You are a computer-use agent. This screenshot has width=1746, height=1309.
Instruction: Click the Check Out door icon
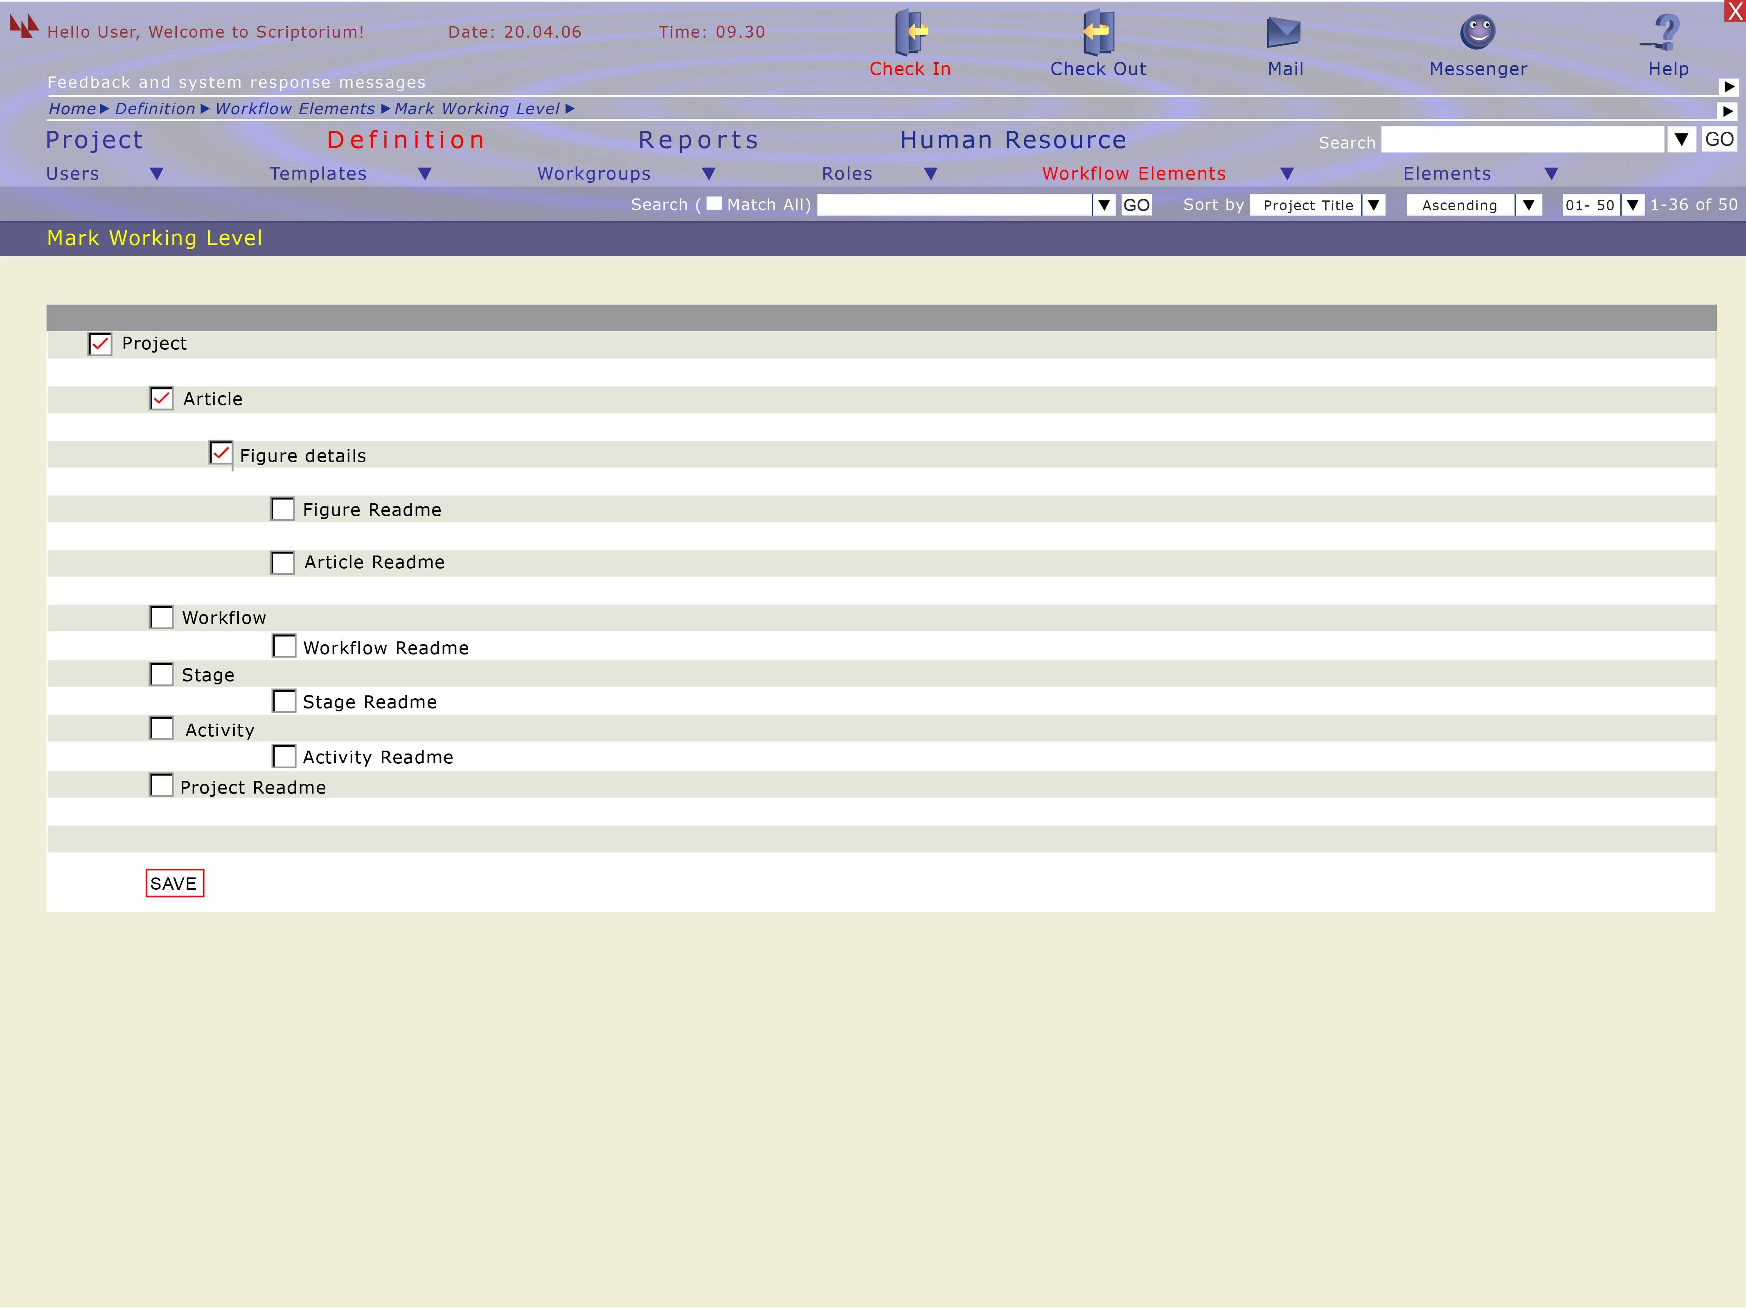[x=1097, y=31]
